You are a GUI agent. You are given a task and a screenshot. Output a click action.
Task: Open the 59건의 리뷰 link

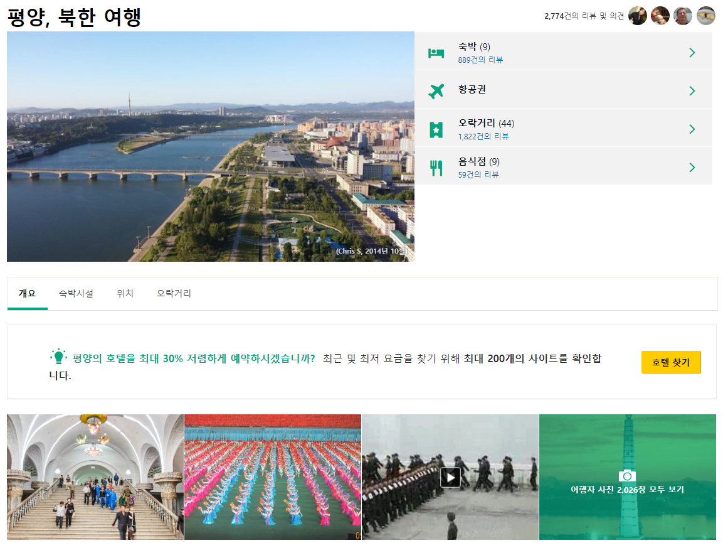point(478,175)
